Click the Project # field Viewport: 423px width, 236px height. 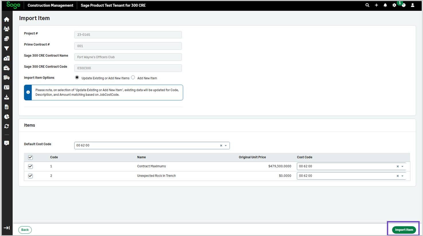coord(128,35)
